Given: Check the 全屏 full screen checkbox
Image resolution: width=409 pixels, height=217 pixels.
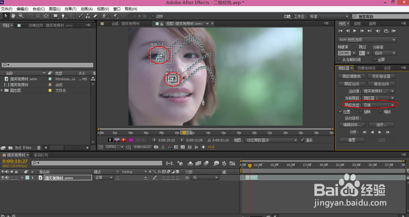Looking at the screenshot, I should click(375, 60).
